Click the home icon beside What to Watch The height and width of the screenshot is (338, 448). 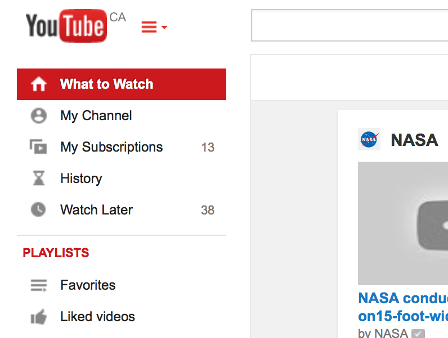pyautogui.click(x=39, y=84)
